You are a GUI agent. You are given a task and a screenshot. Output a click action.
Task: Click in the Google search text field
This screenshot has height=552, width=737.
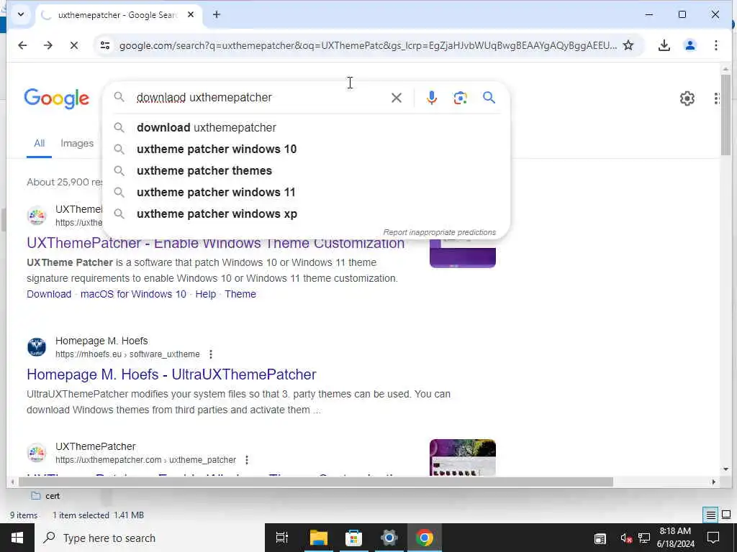[258, 98]
